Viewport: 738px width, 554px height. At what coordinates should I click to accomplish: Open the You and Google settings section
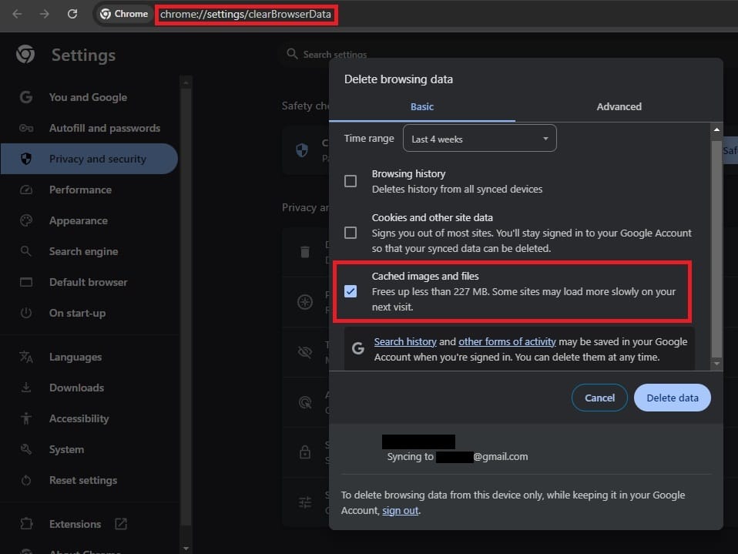click(89, 97)
